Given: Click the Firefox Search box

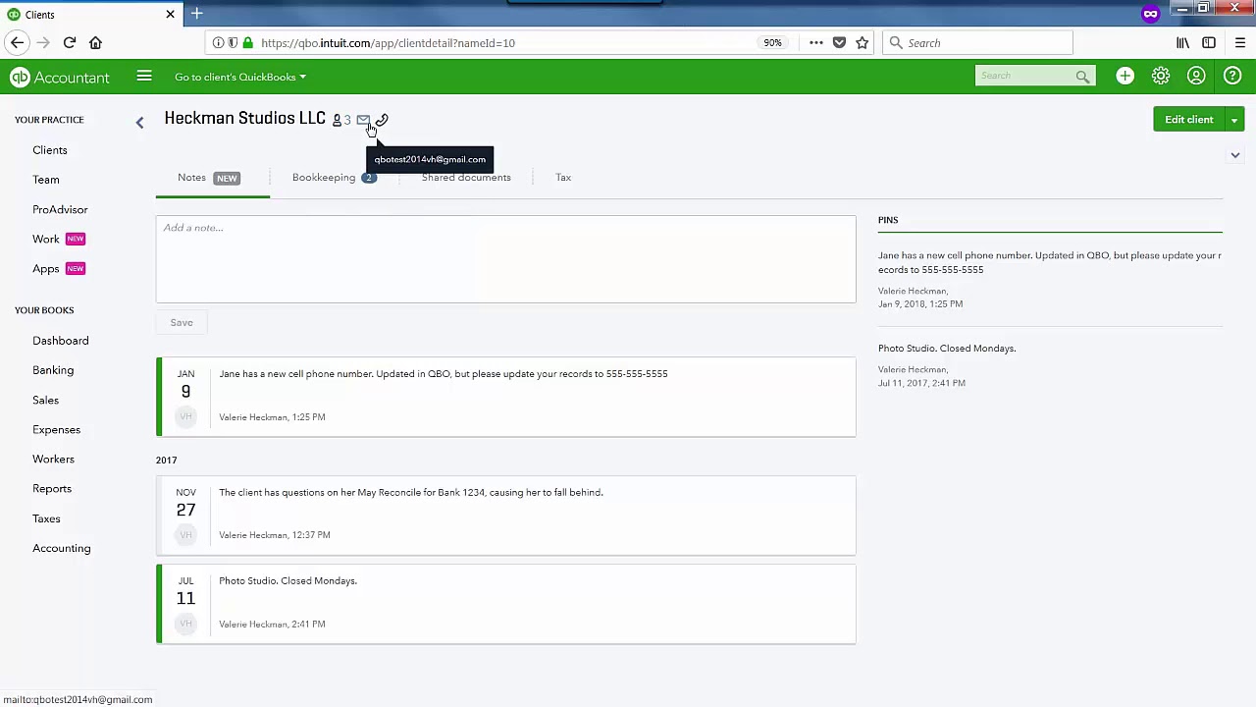Looking at the screenshot, I should (x=977, y=43).
